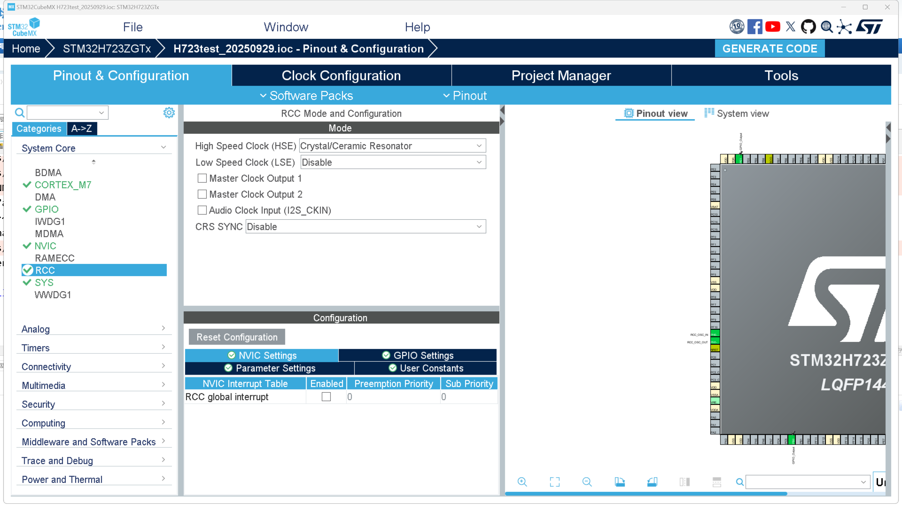Switch to Clock Configuration tab
Viewport: 902px width, 507px height.
(x=341, y=76)
